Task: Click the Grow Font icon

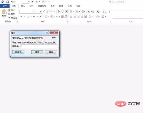Action: 44,12
